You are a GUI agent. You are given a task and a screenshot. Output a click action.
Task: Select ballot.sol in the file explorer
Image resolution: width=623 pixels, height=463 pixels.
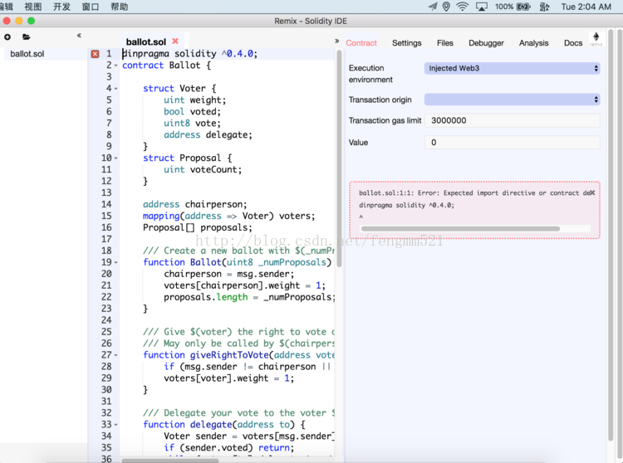(x=27, y=54)
